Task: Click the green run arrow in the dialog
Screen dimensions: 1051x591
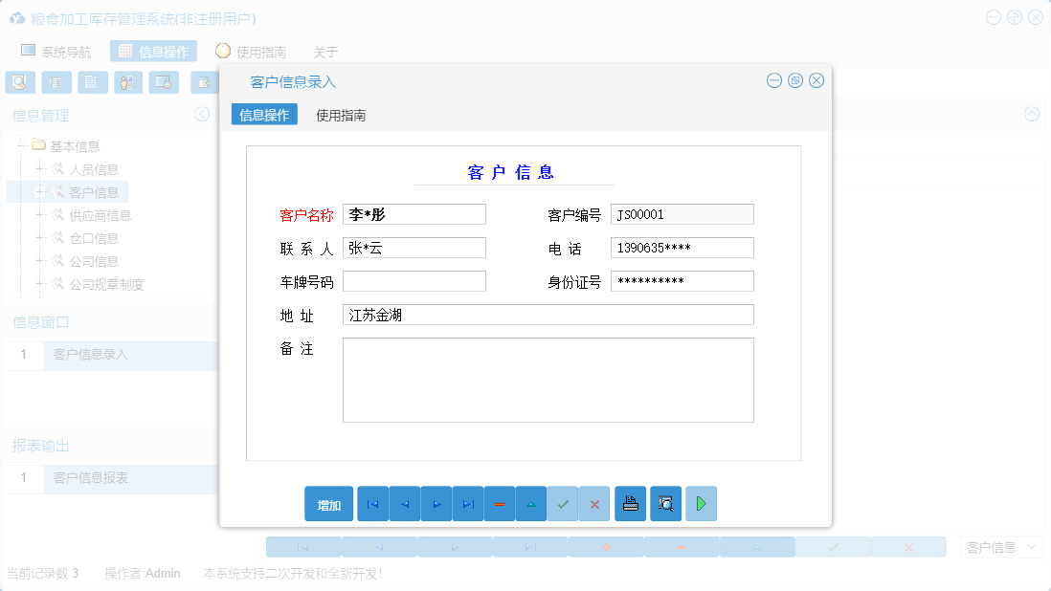Action: [x=701, y=504]
